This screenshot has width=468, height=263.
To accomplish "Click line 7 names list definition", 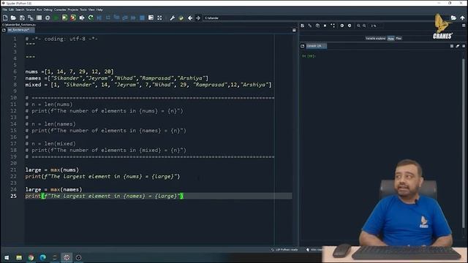I will pyautogui.click(x=117, y=78).
